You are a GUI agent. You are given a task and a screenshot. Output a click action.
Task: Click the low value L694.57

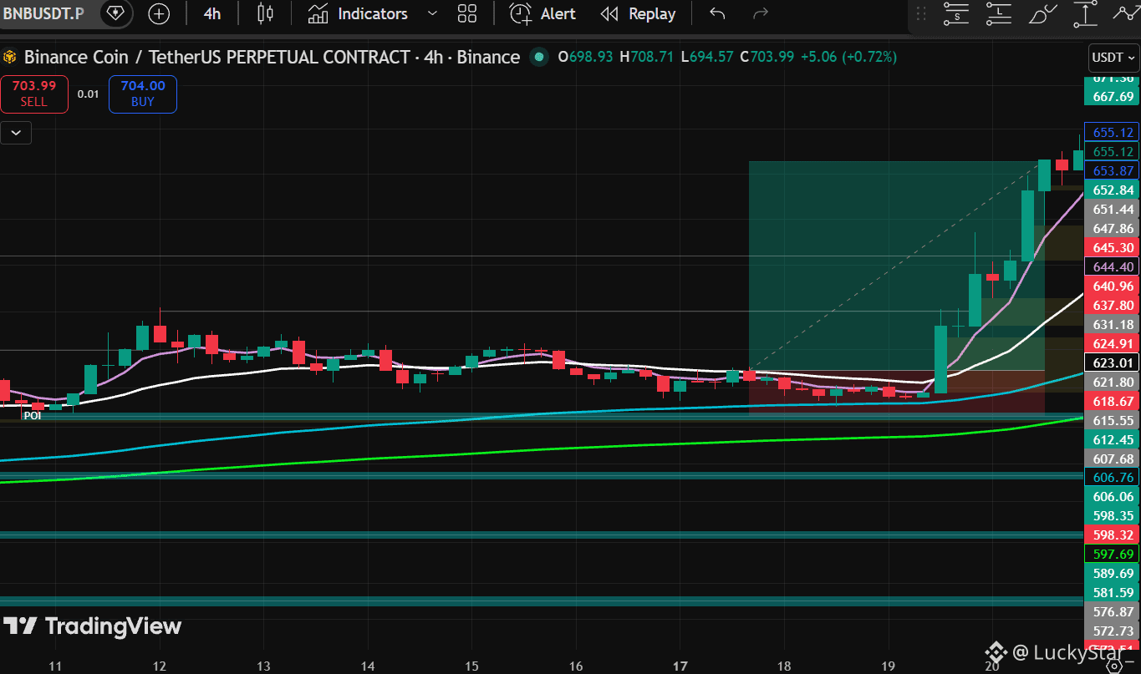[x=707, y=57]
